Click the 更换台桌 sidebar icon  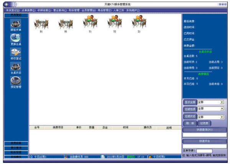pos(16,38)
